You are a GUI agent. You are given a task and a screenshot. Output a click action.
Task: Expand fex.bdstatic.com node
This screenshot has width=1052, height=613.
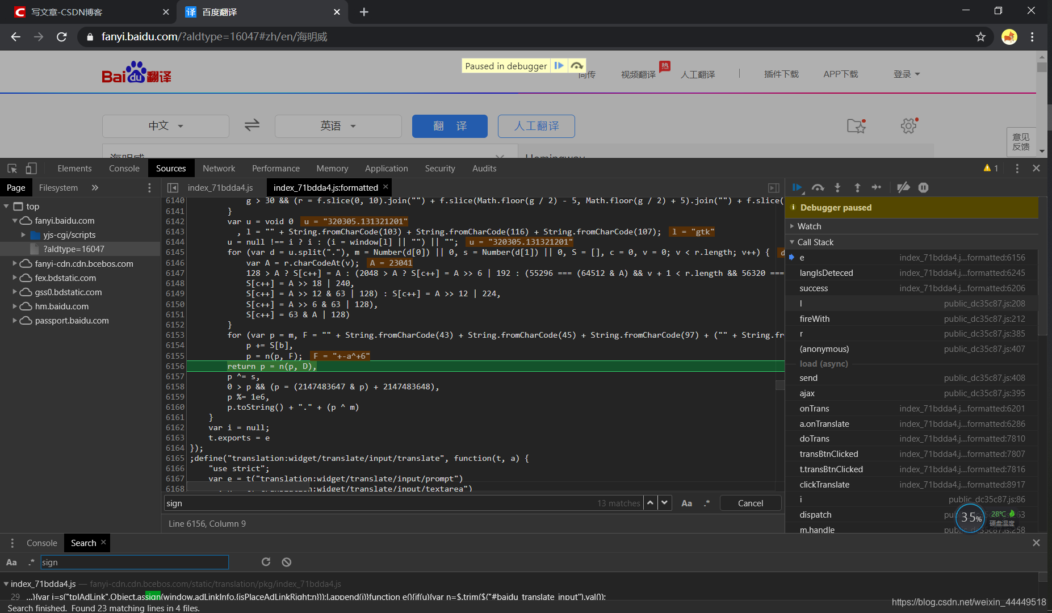[x=15, y=278]
